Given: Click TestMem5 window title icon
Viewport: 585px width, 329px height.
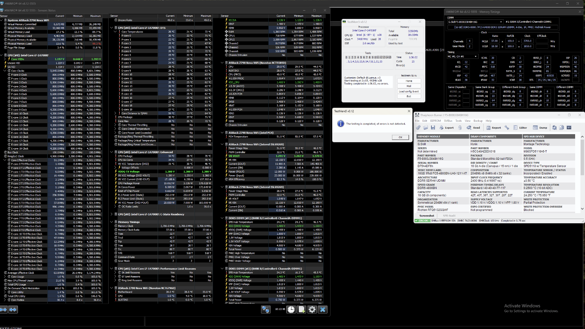Looking at the screenshot, I should [x=344, y=22].
